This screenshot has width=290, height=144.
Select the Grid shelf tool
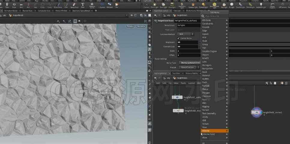point(21,5)
